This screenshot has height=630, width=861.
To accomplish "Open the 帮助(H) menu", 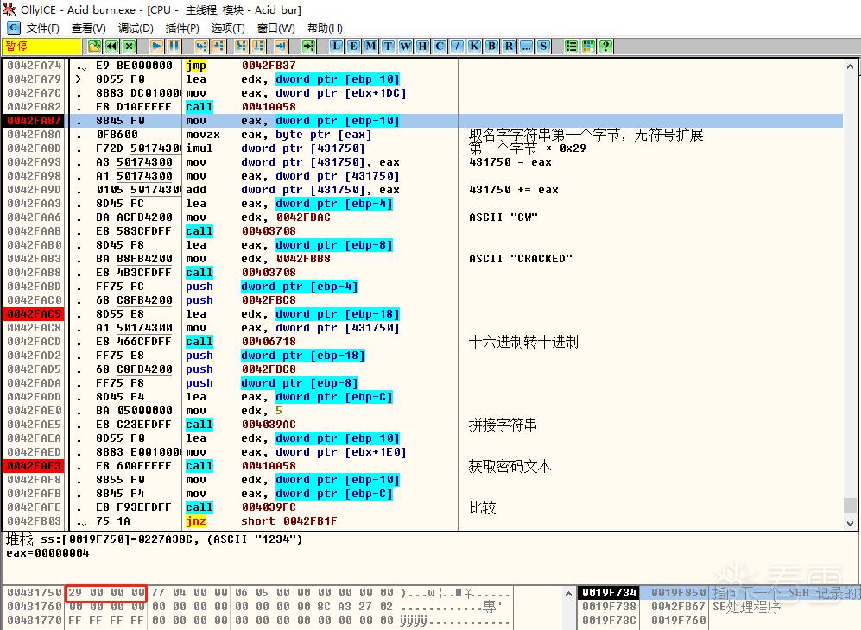I will (x=325, y=28).
